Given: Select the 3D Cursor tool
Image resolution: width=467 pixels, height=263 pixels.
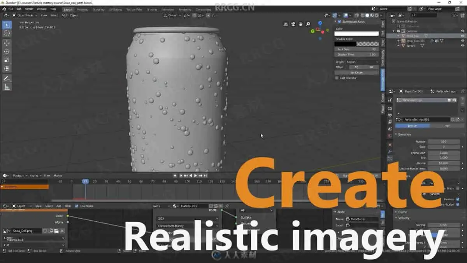Looking at the screenshot, I should point(7,34).
